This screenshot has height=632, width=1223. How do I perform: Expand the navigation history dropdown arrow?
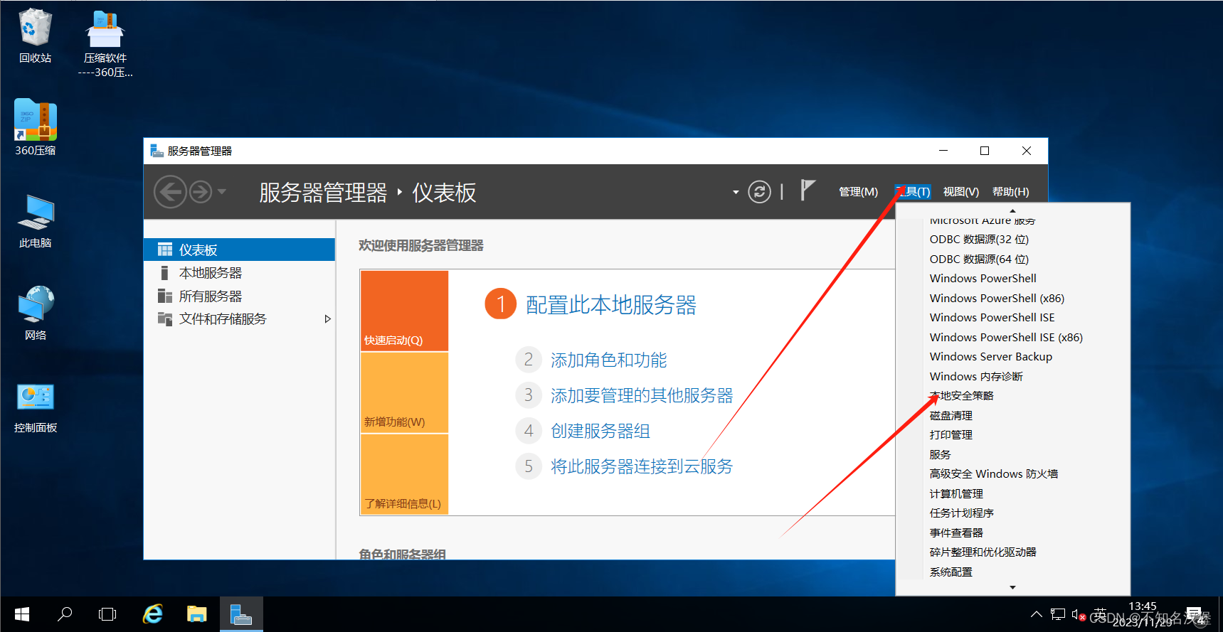222,191
